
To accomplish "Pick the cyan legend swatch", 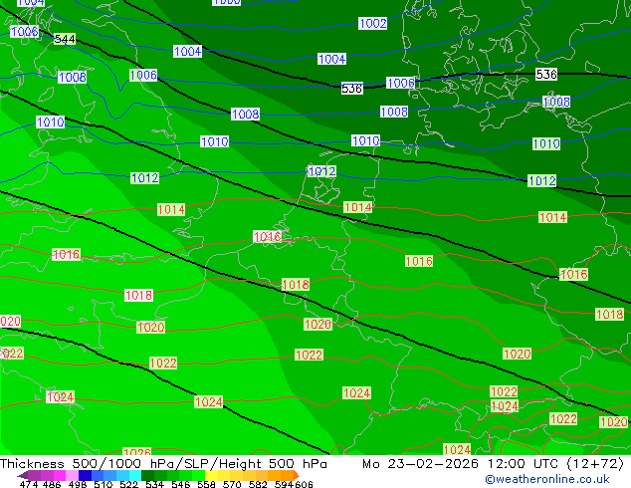I will pyautogui.click(x=135, y=475).
